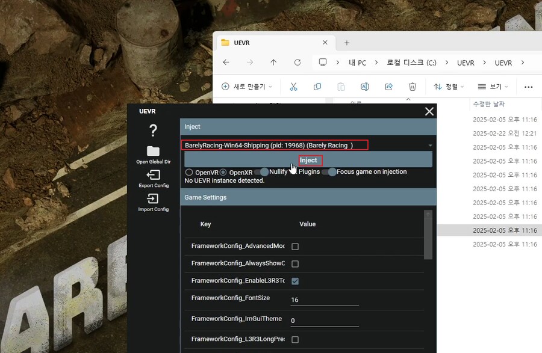The height and width of the screenshot is (353, 542).
Task: Uncheck FrameworkConfig_EnableL3R3Toggle checkbox
Action: coord(295,281)
